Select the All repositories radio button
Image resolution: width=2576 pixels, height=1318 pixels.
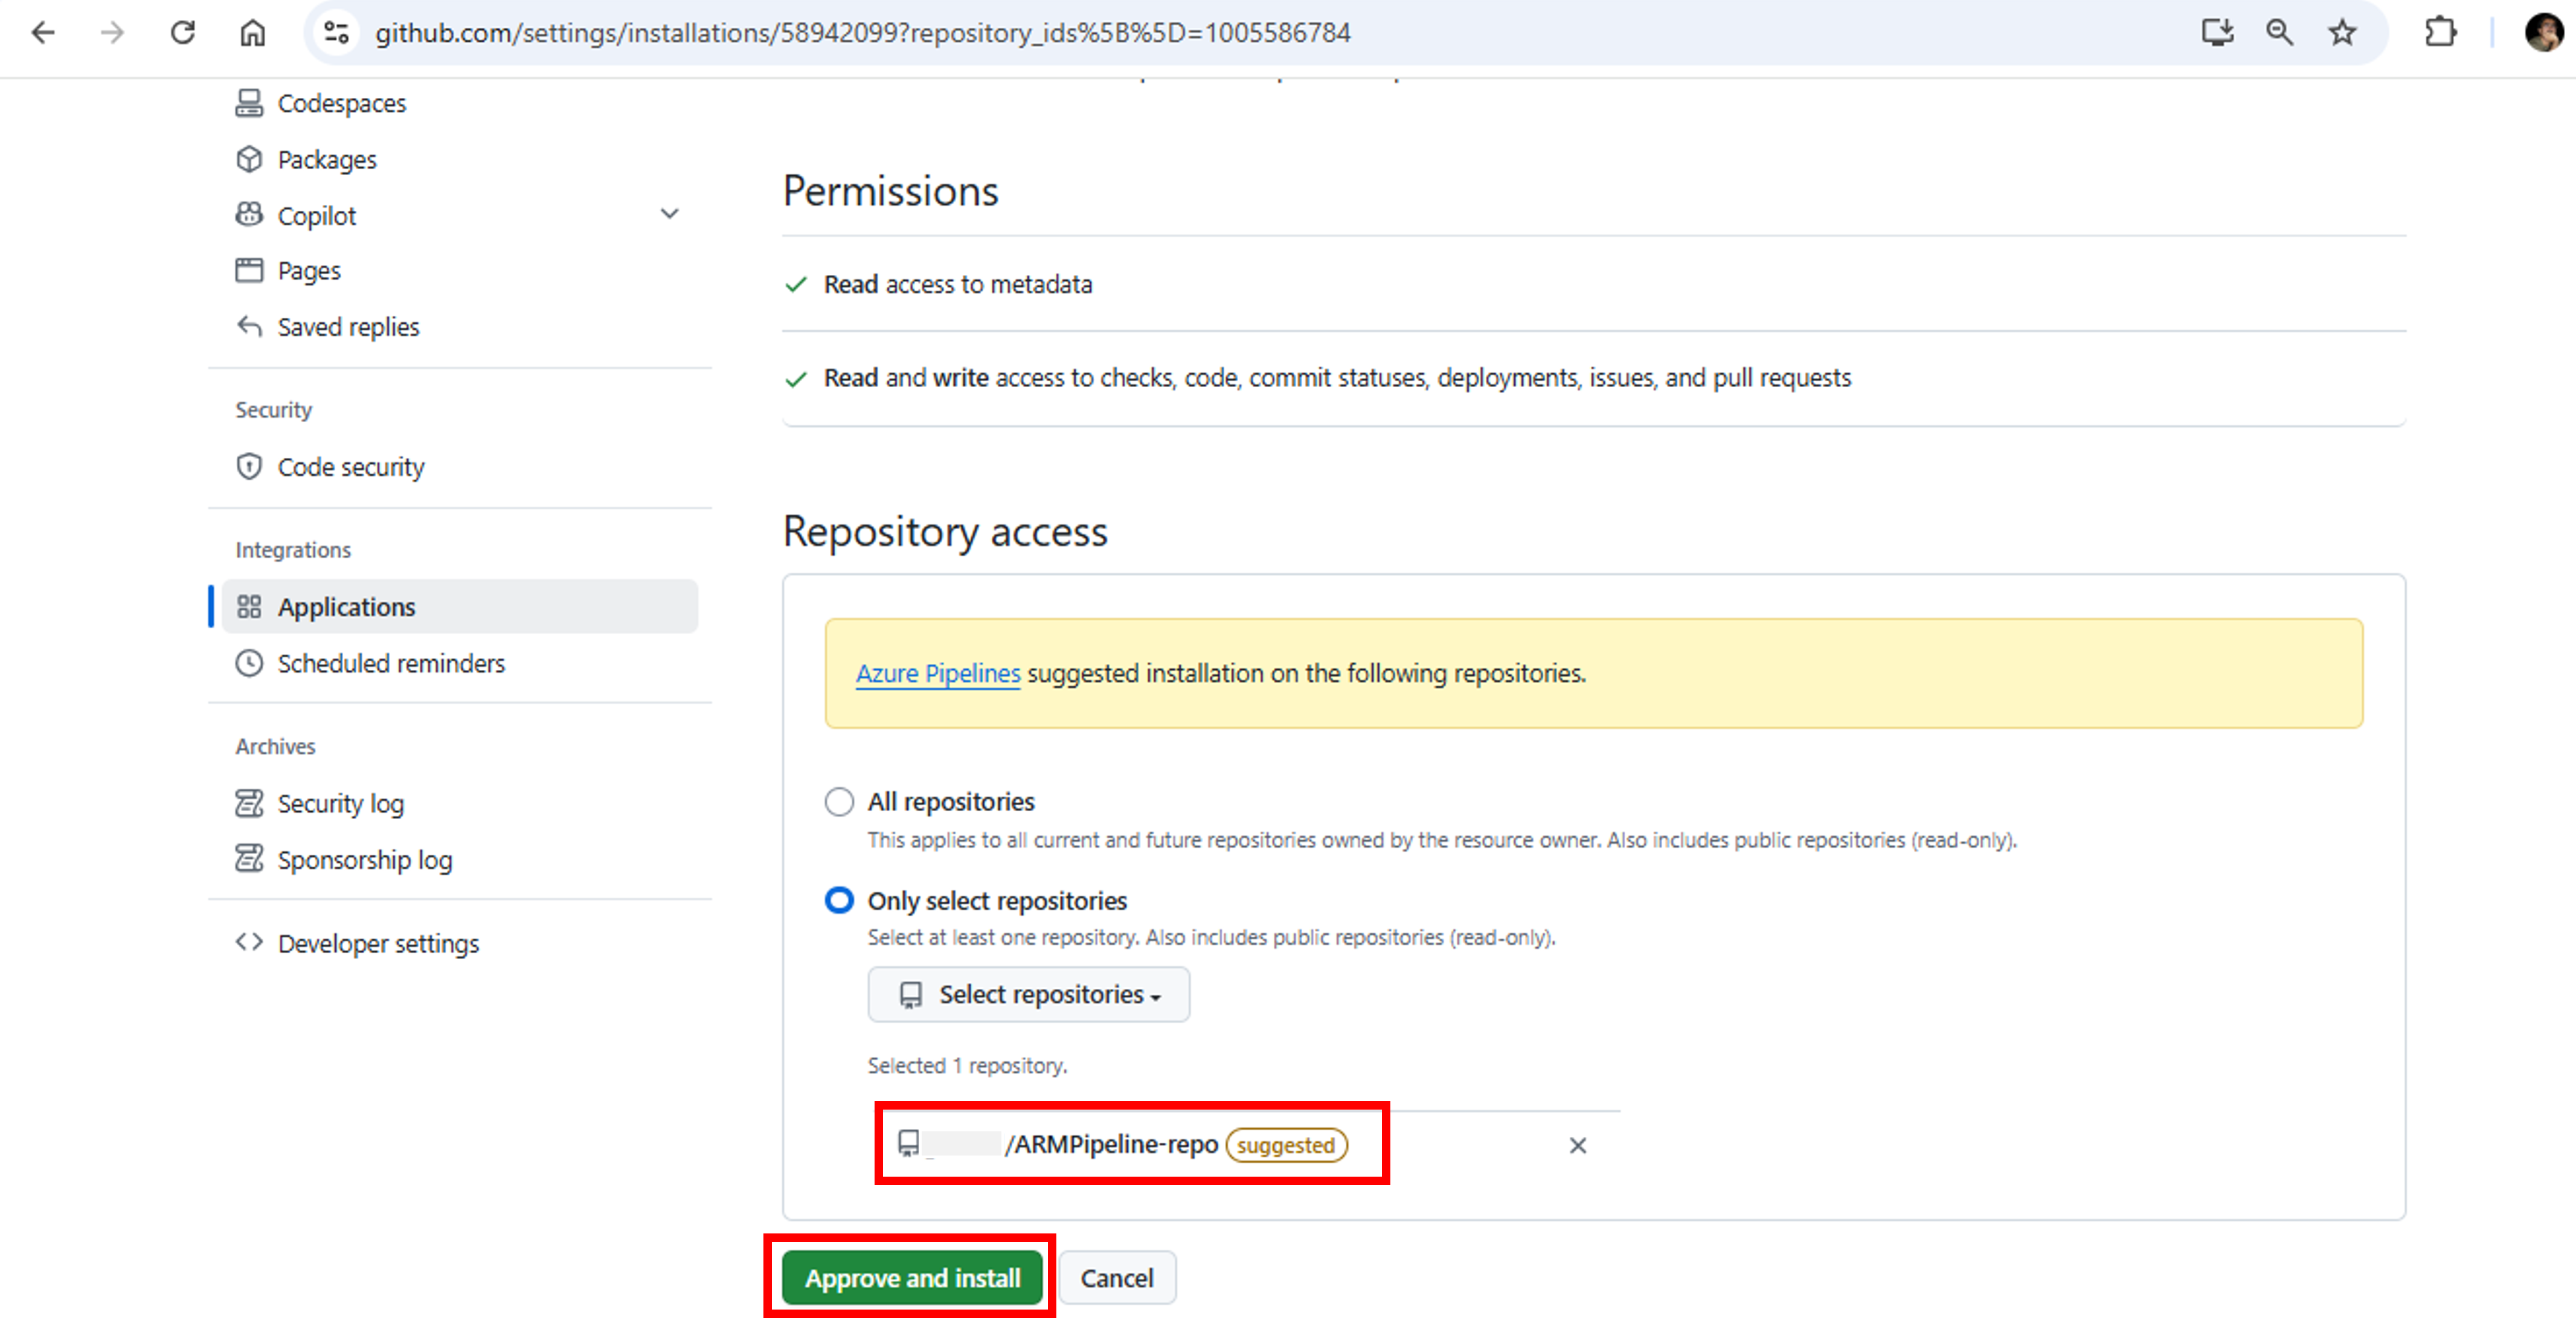coord(839,801)
